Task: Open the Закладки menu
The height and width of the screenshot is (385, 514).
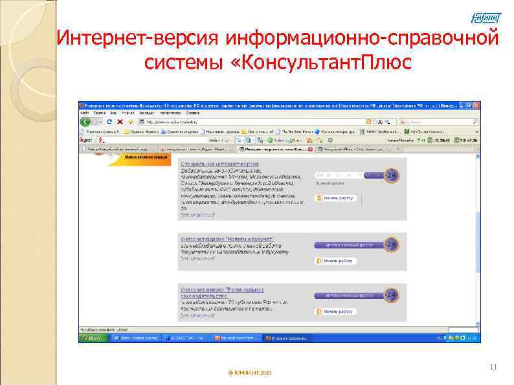Action: [146, 113]
